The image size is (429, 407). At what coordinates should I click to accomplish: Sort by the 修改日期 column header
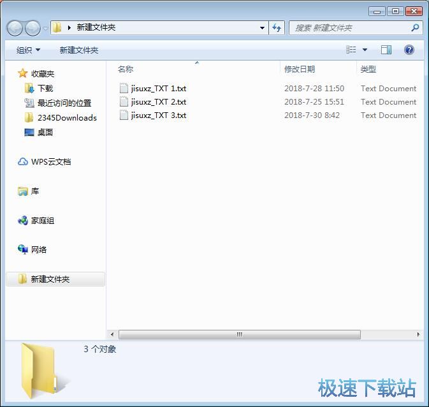coord(300,70)
